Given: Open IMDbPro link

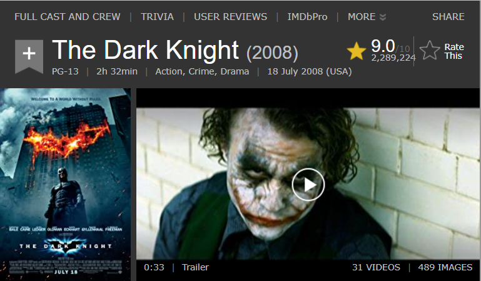Looking at the screenshot, I should 307,16.
